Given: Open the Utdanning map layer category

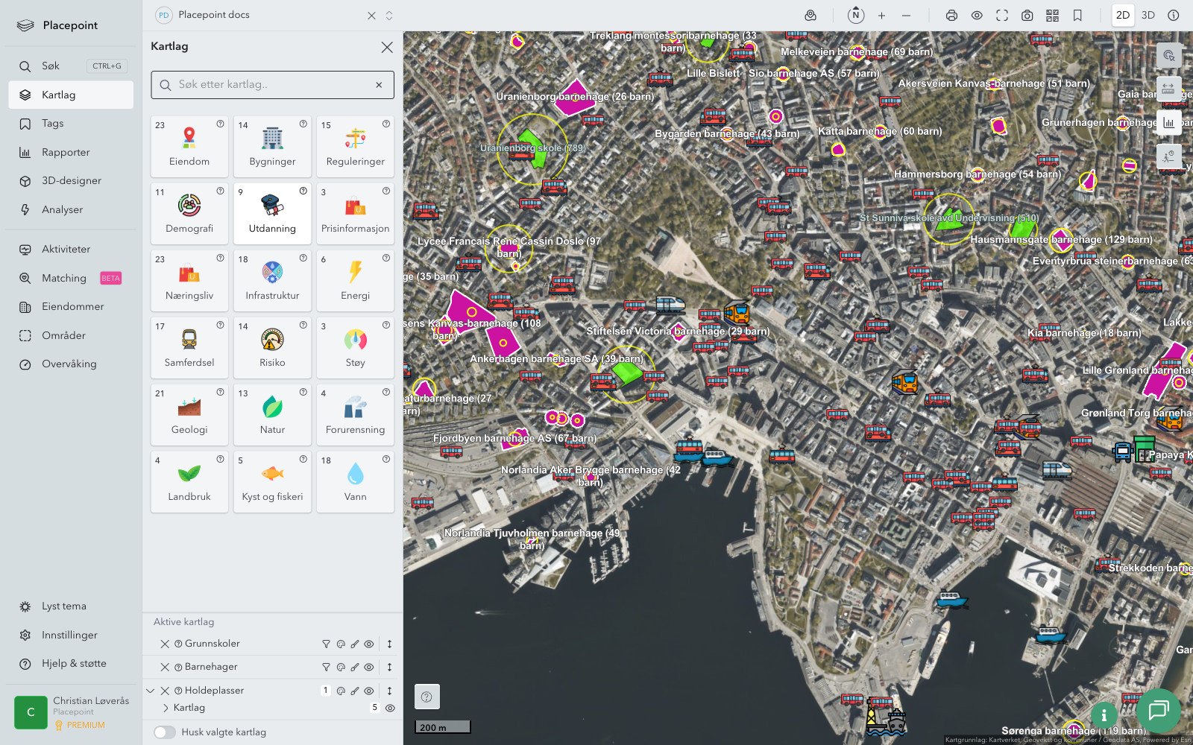Looking at the screenshot, I should coord(272,214).
